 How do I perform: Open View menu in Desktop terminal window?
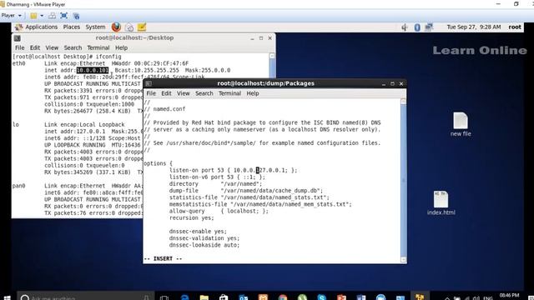point(52,47)
